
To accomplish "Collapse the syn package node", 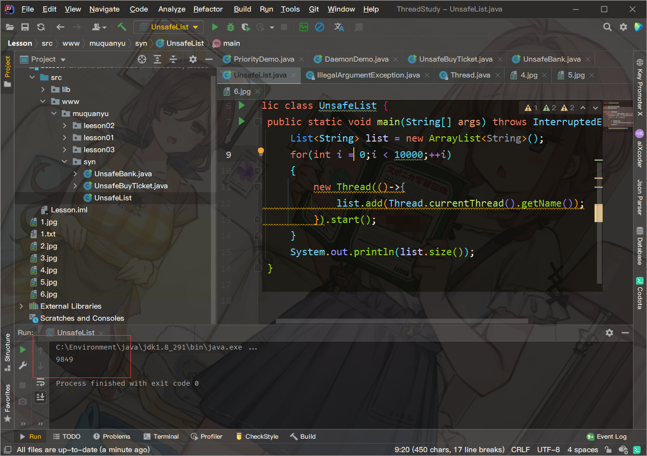I will [x=65, y=162].
